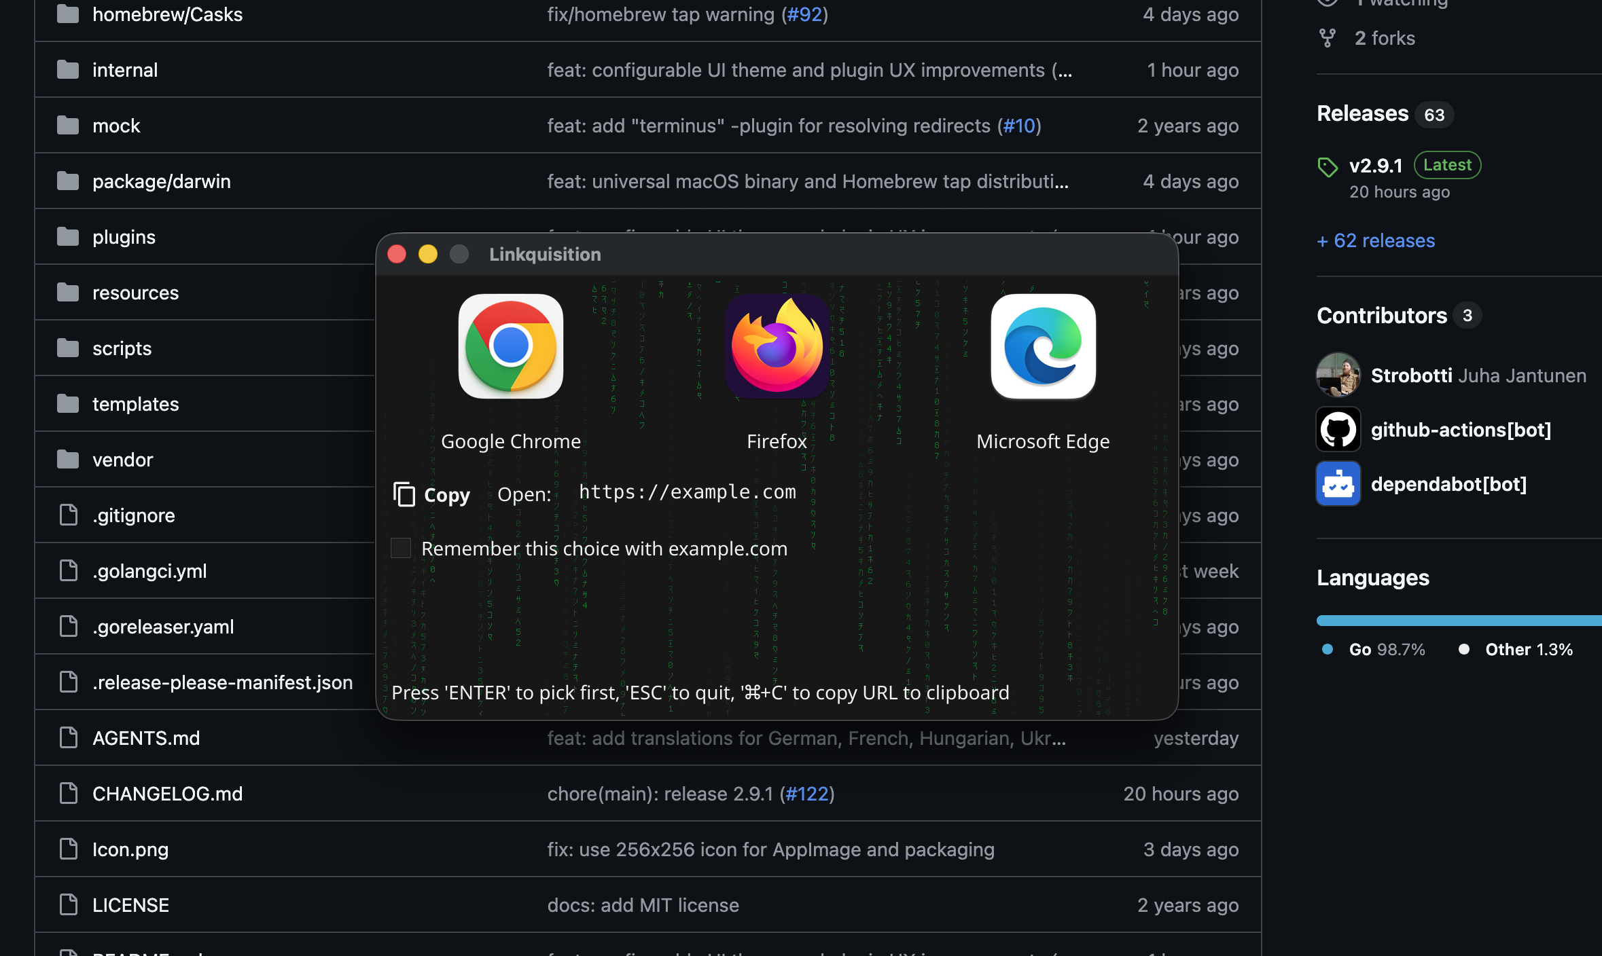This screenshot has height=956, width=1602.
Task: Open the github-actions[bot] avatar
Action: [1338, 429]
